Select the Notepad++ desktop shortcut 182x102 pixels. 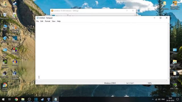[15, 16]
